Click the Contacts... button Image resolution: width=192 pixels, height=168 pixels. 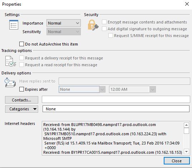(x=21, y=100)
